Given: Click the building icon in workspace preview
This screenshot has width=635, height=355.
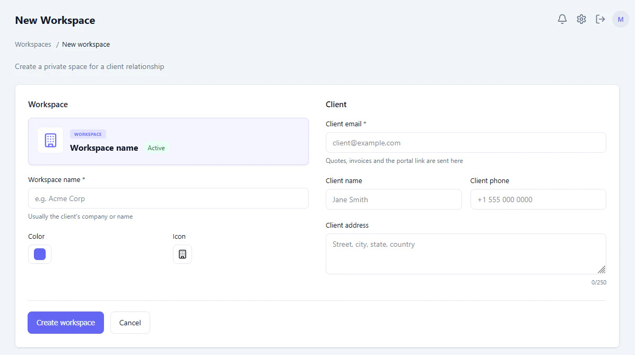Looking at the screenshot, I should (50, 140).
